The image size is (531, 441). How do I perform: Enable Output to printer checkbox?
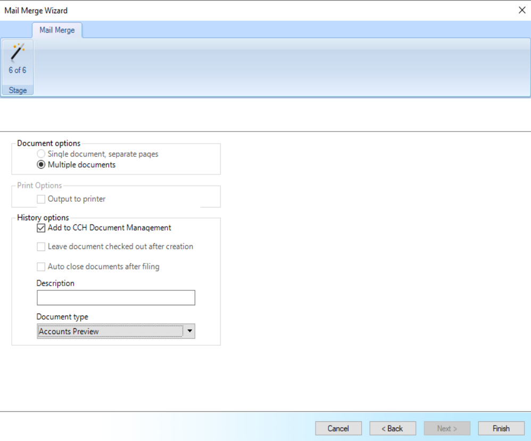pyautogui.click(x=41, y=199)
